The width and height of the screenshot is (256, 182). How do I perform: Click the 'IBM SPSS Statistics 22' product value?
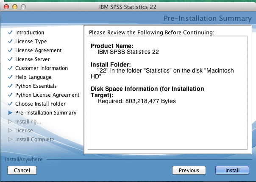tap(128, 52)
